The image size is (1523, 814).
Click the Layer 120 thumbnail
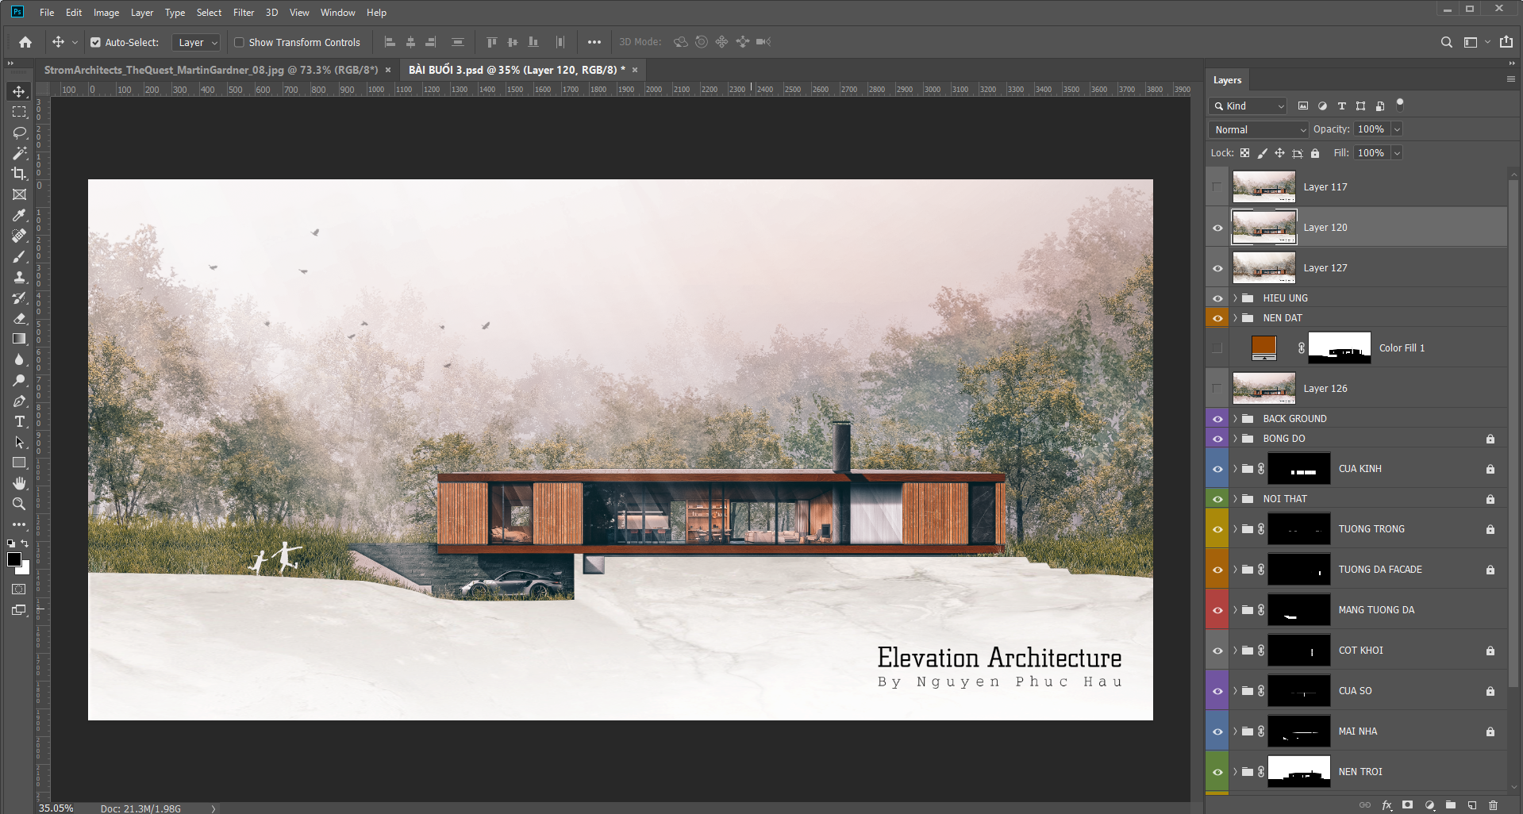pos(1263,227)
